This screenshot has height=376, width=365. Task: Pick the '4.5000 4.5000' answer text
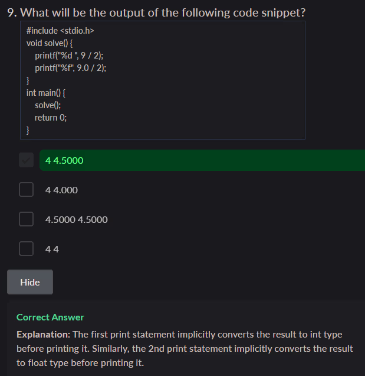coord(76,219)
